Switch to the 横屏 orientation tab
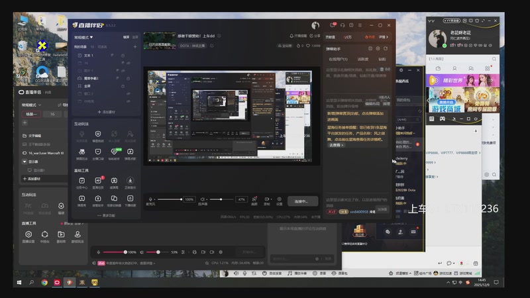Image resolution: width=530 pixels, height=298 pixels. click(126, 37)
